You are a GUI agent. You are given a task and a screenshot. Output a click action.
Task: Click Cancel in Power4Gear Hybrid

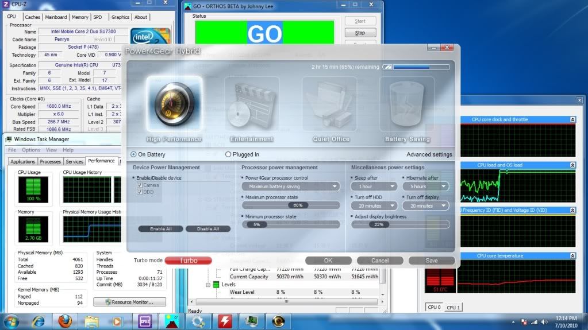[380, 261]
